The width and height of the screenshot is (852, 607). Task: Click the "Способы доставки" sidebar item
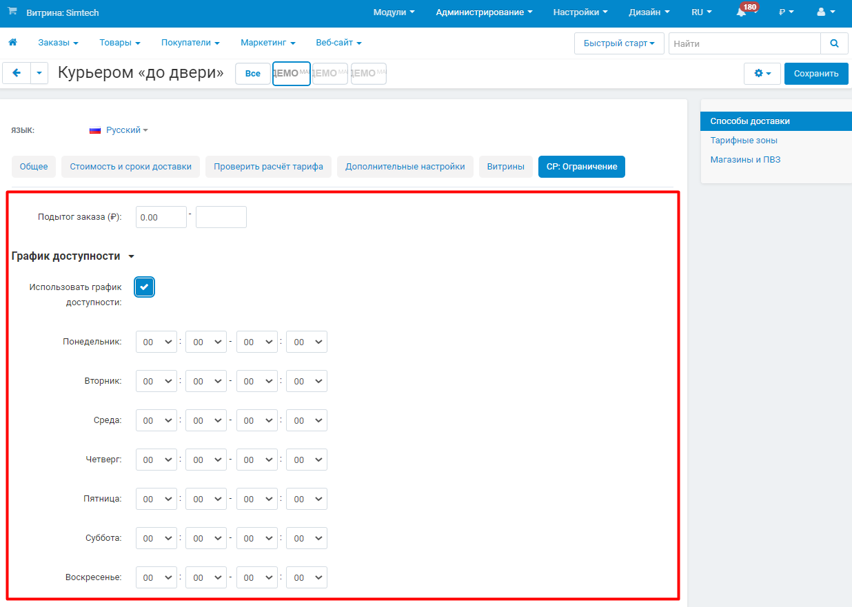[x=776, y=121]
